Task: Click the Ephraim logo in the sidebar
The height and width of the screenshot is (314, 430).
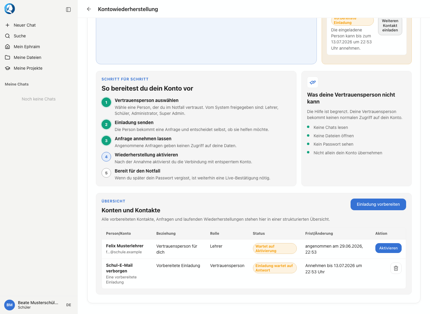Action: pyautogui.click(x=10, y=9)
